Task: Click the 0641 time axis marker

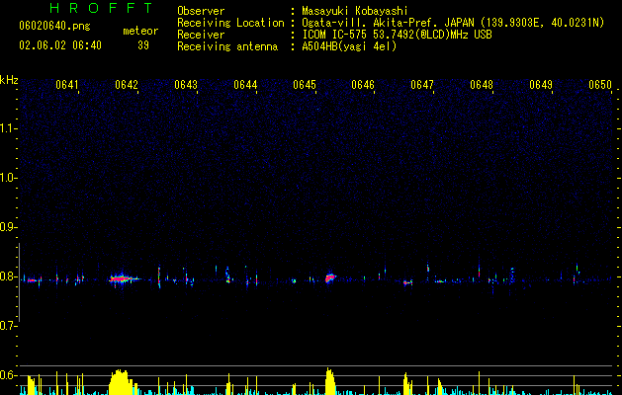Action: tap(67, 85)
